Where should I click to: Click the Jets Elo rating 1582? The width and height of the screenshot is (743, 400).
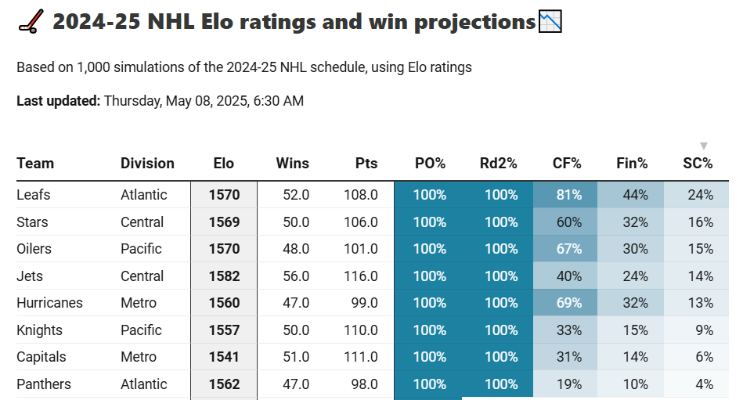224,276
